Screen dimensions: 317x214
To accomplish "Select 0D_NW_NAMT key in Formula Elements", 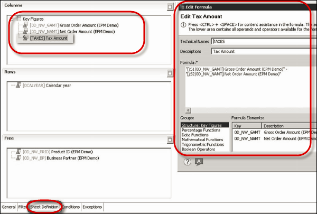I will 247,138.
